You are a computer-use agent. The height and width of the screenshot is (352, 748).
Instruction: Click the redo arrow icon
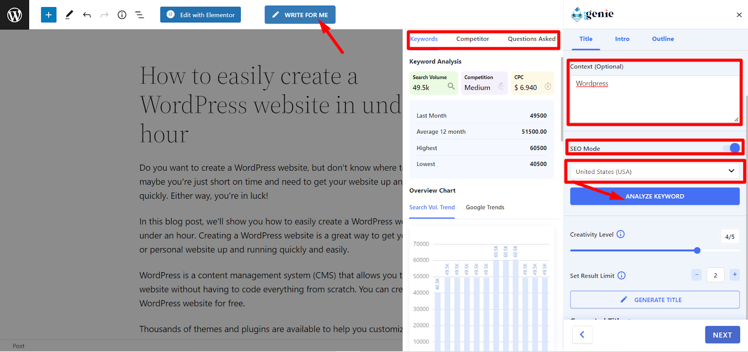point(104,15)
